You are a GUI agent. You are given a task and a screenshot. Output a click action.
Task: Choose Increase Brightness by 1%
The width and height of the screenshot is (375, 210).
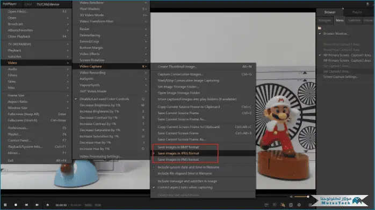tap(111, 111)
